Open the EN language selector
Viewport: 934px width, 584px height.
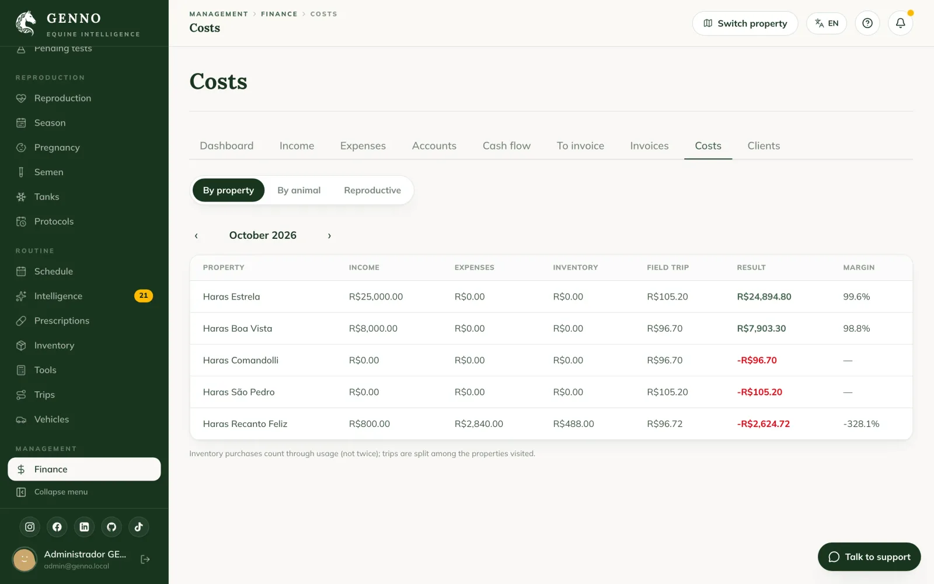pos(827,23)
